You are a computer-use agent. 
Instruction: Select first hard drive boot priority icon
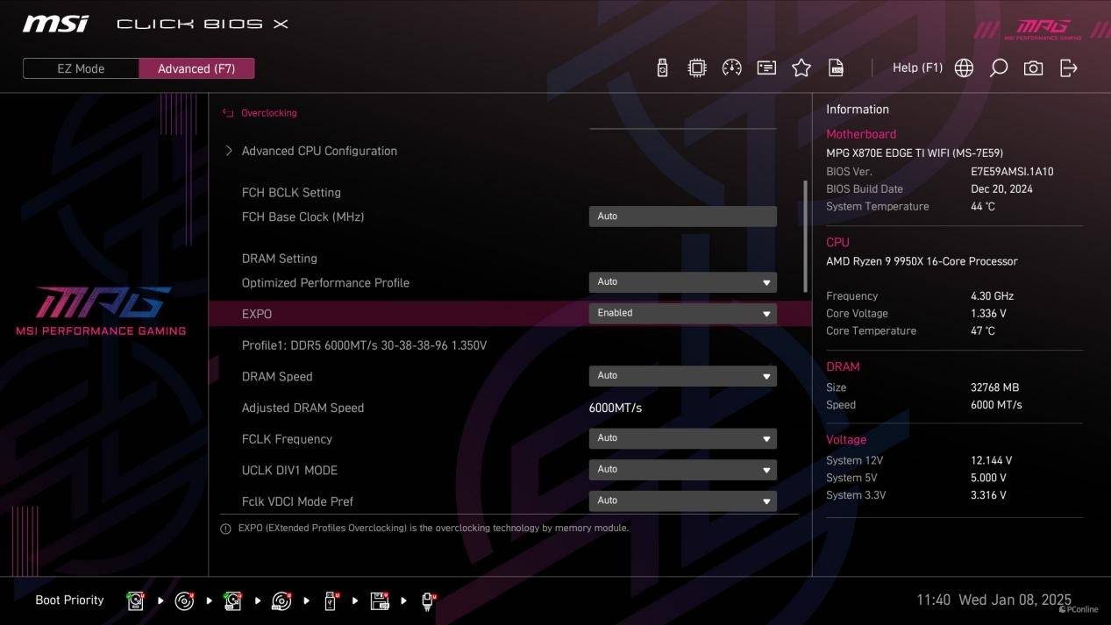(136, 600)
